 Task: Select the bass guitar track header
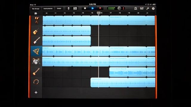coord(36,72)
